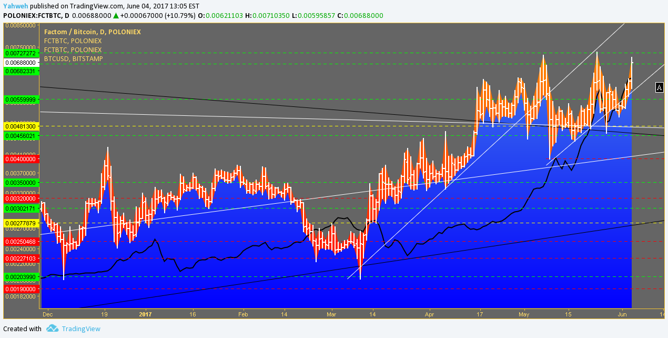Click the TradingView cloud logo icon

(x=52, y=329)
